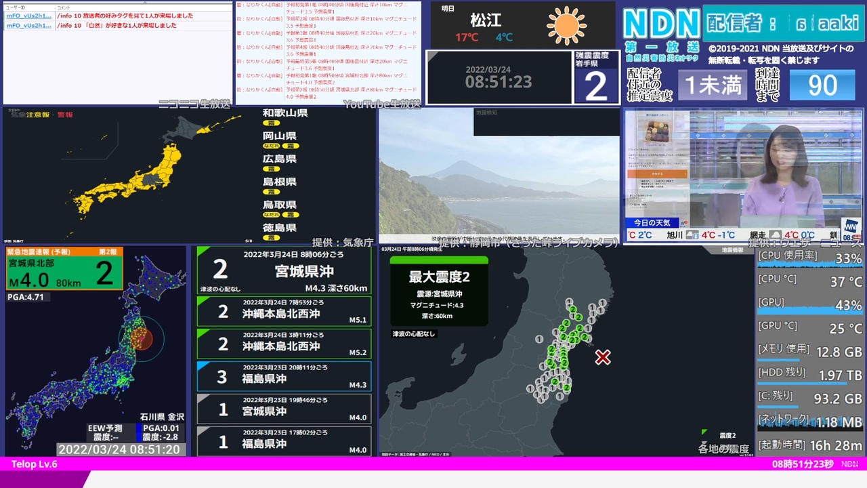The height and width of the screenshot is (488, 867).
Task: Click the なだれ badge under 鳥取県
Action: point(272,215)
